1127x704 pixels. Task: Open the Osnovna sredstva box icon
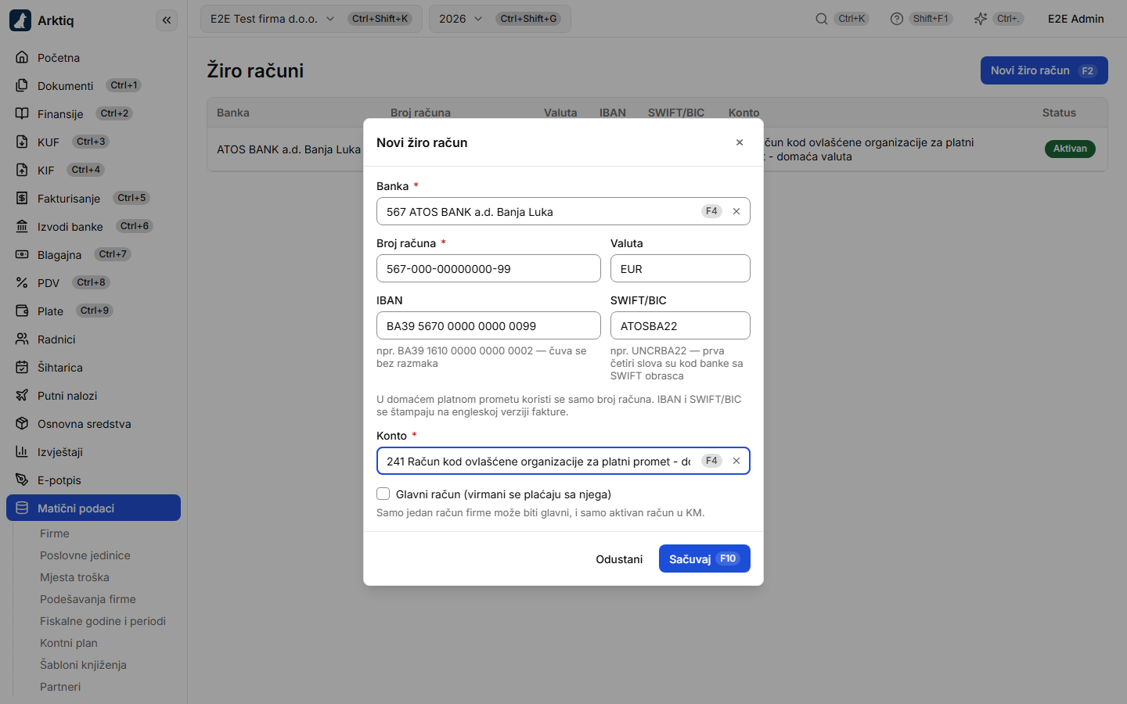[x=22, y=423]
